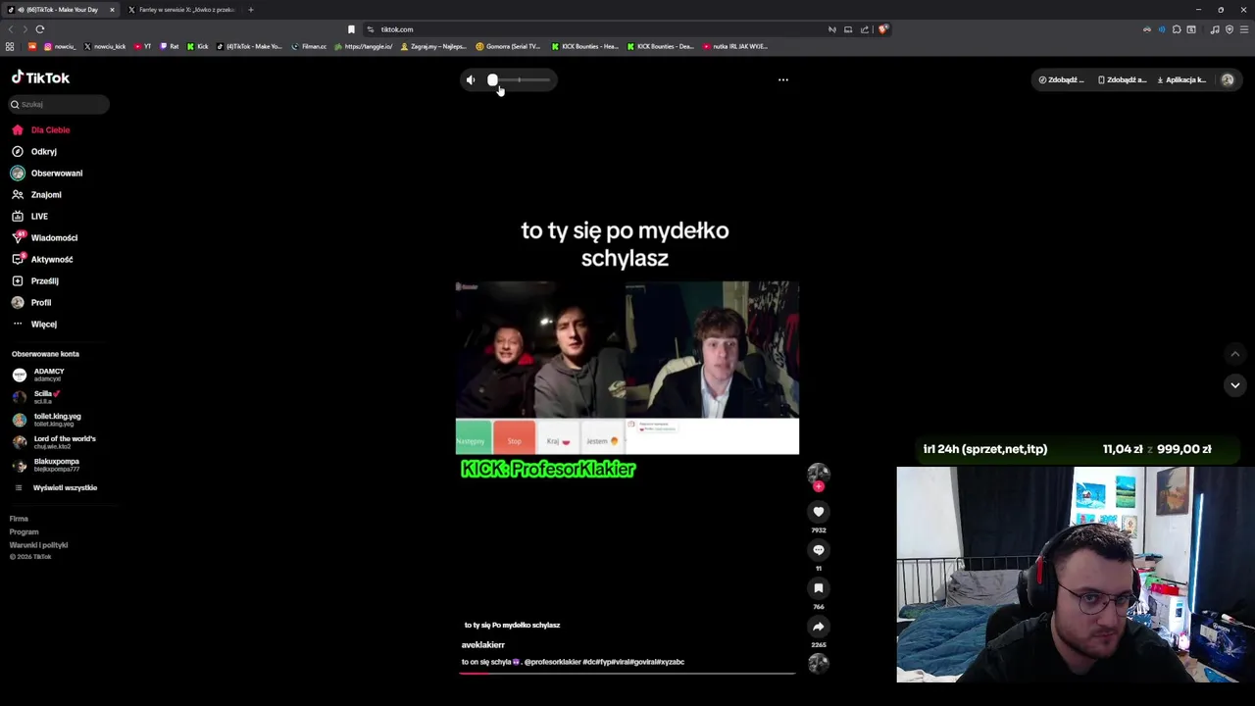Open a new browser tab

[250, 10]
